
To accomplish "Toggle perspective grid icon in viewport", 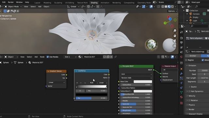I will coord(175,46).
